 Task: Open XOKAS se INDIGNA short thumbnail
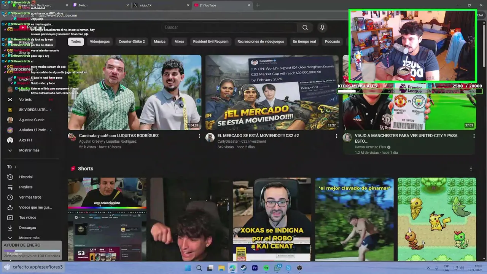[x=272, y=219]
